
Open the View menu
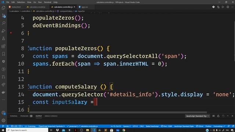point(29,2)
